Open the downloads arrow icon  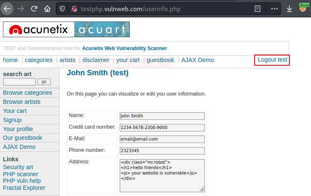click(x=289, y=9)
